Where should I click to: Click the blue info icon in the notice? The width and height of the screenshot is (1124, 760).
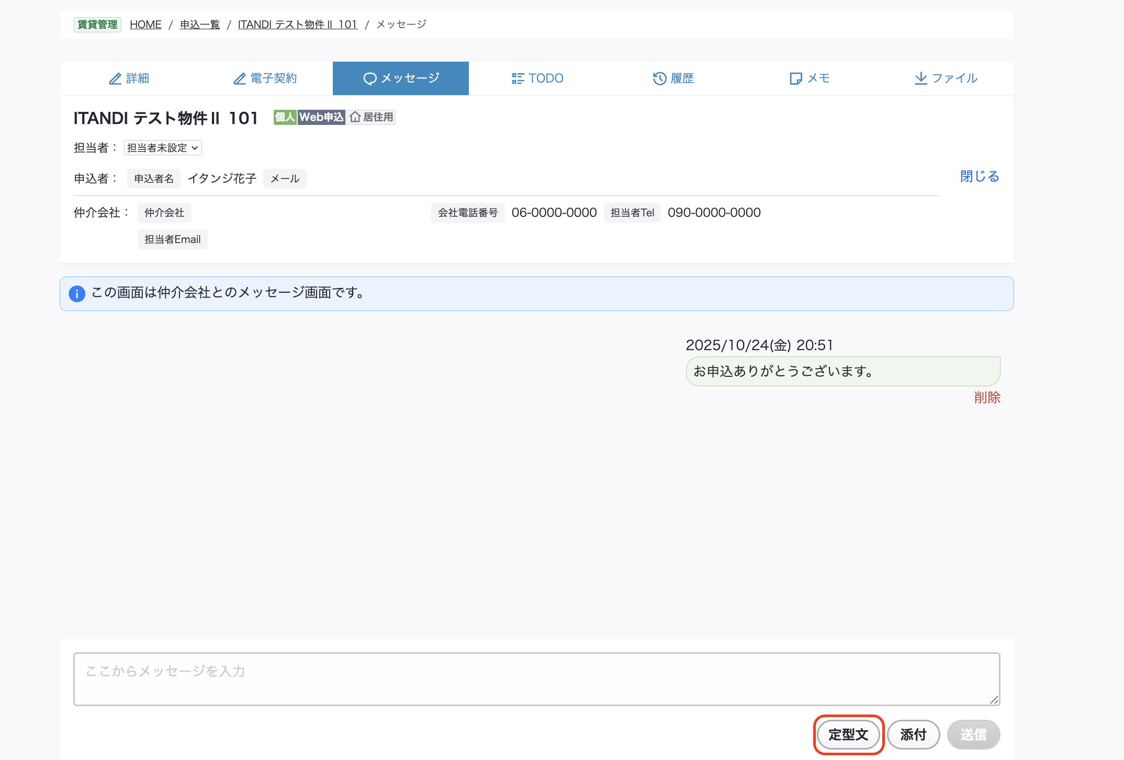(77, 294)
